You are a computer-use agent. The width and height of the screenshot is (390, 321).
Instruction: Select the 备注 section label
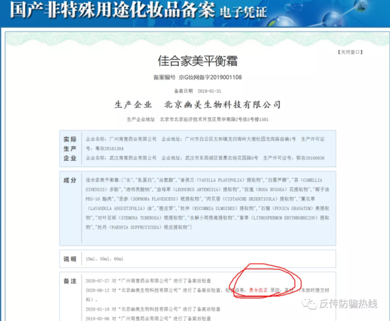70,279
